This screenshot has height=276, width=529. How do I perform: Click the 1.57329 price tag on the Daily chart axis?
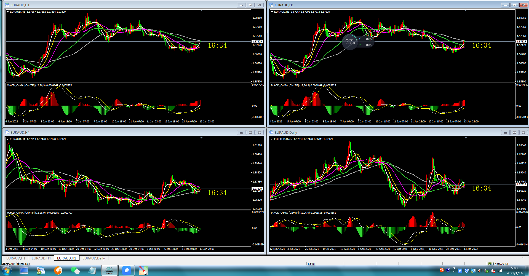[x=521, y=184]
